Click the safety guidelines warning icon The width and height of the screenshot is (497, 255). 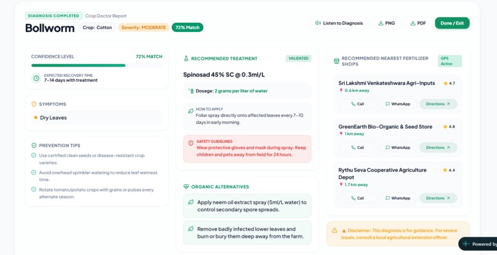click(x=191, y=143)
